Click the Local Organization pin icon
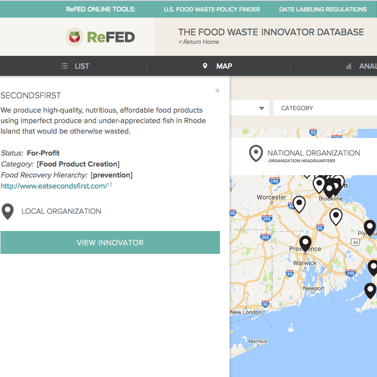 click(x=8, y=211)
